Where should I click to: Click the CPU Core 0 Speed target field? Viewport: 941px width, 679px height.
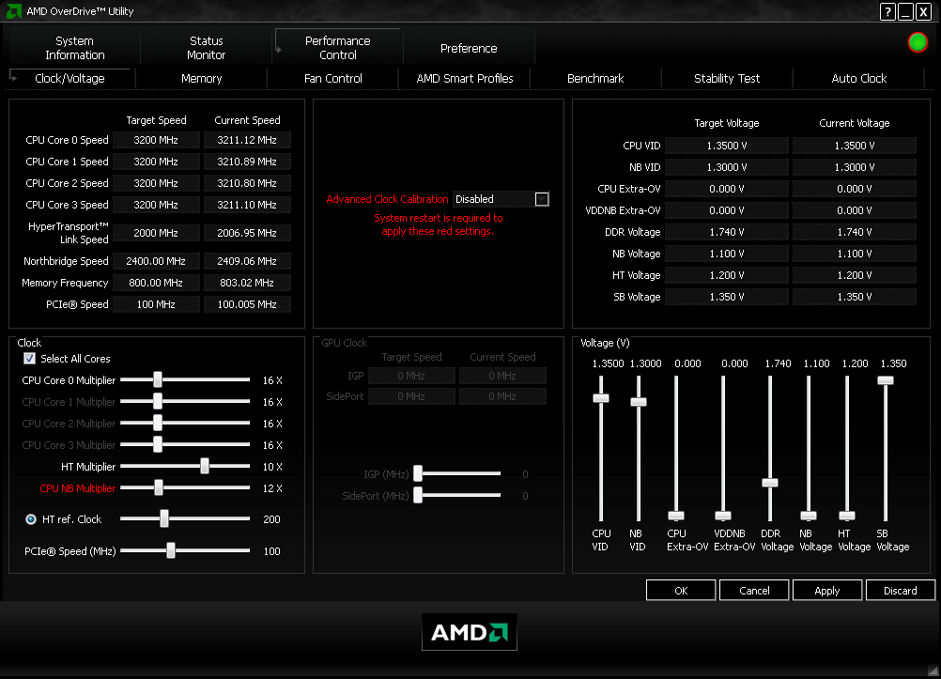pos(156,139)
